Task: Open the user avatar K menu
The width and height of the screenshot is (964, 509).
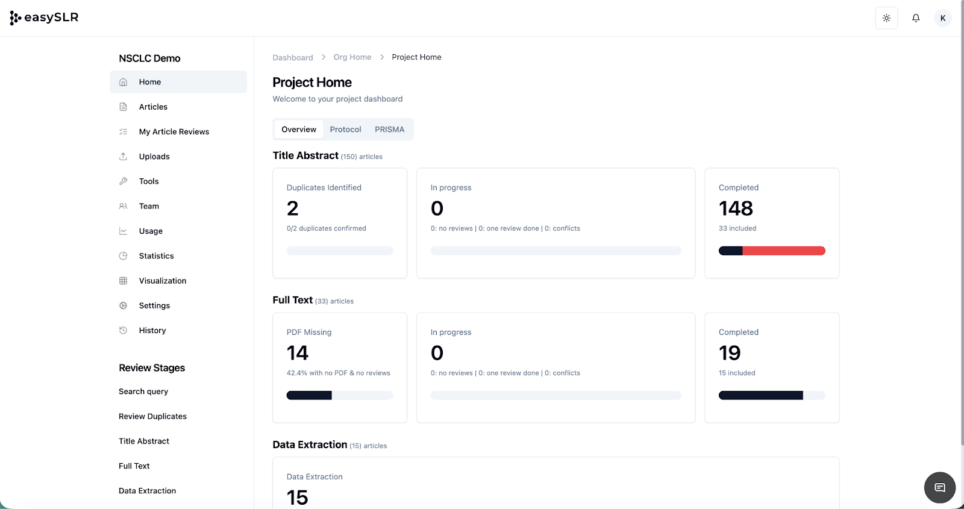Action: click(x=942, y=18)
